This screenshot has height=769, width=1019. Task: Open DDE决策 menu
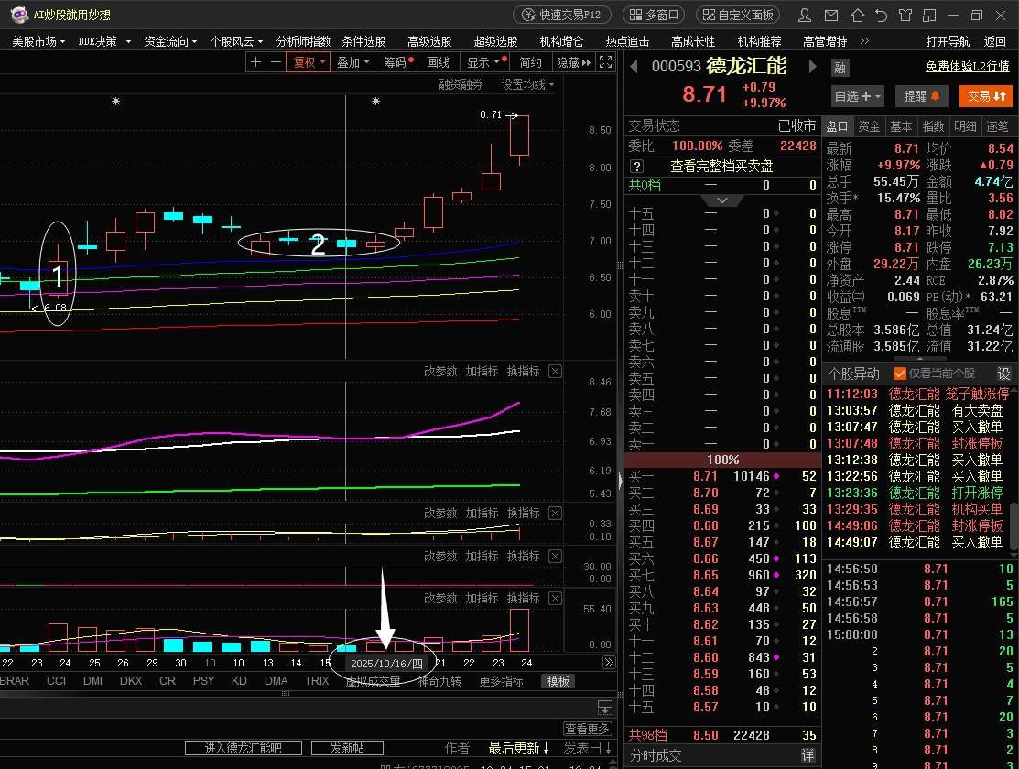[x=104, y=41]
